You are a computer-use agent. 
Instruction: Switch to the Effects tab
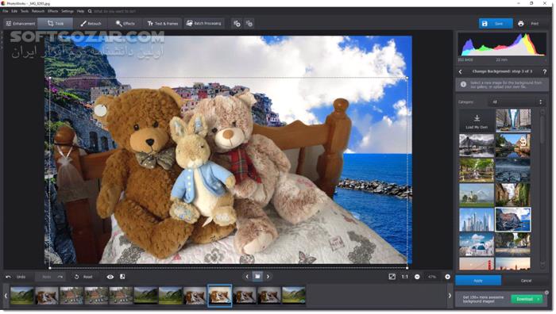point(125,24)
